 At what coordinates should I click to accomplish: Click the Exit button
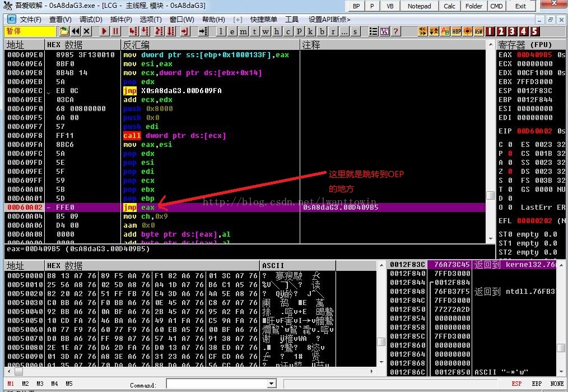[520, 6]
